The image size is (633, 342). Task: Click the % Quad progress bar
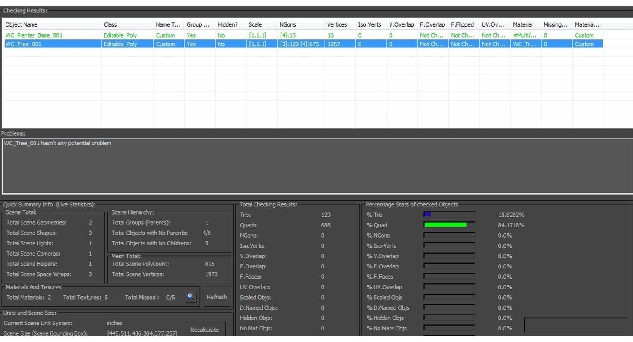(x=449, y=225)
